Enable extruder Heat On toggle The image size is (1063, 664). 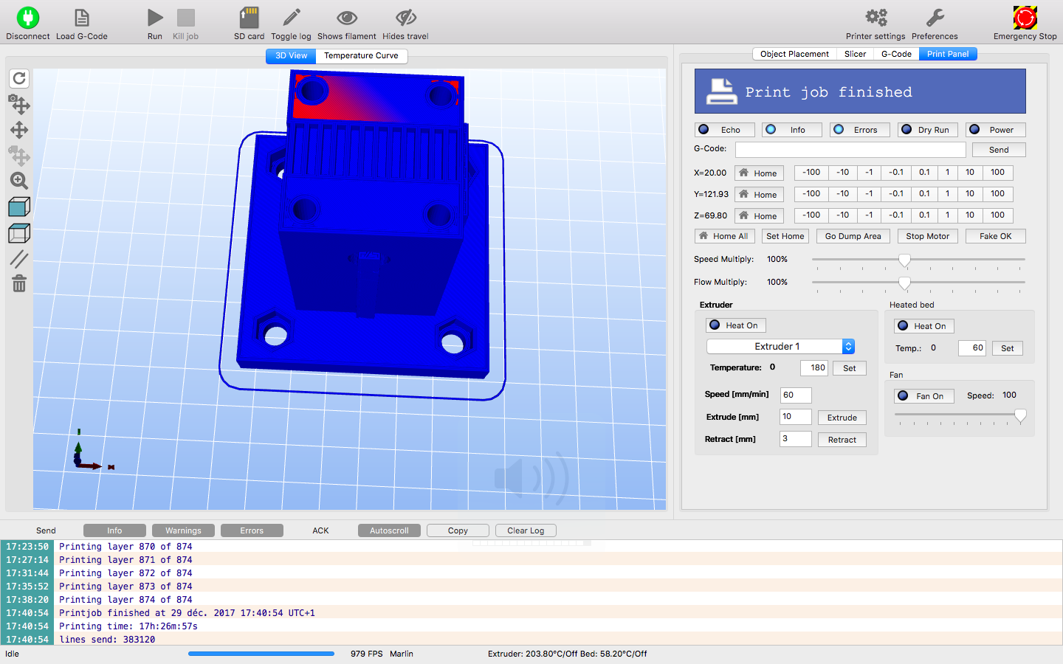[736, 325]
